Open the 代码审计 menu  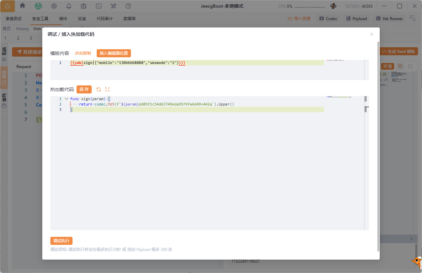click(x=105, y=19)
